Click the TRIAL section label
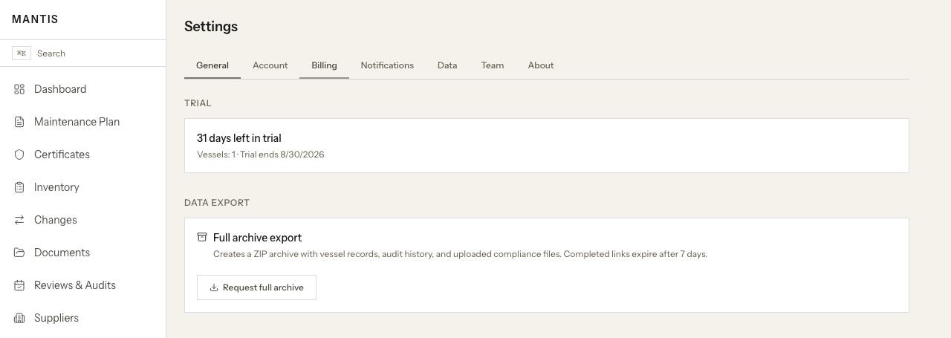Image resolution: width=951 pixels, height=338 pixels. [198, 103]
